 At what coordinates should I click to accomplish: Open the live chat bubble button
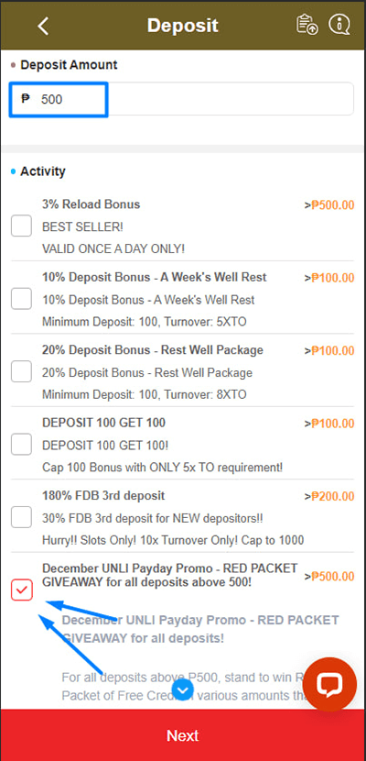[x=329, y=684]
